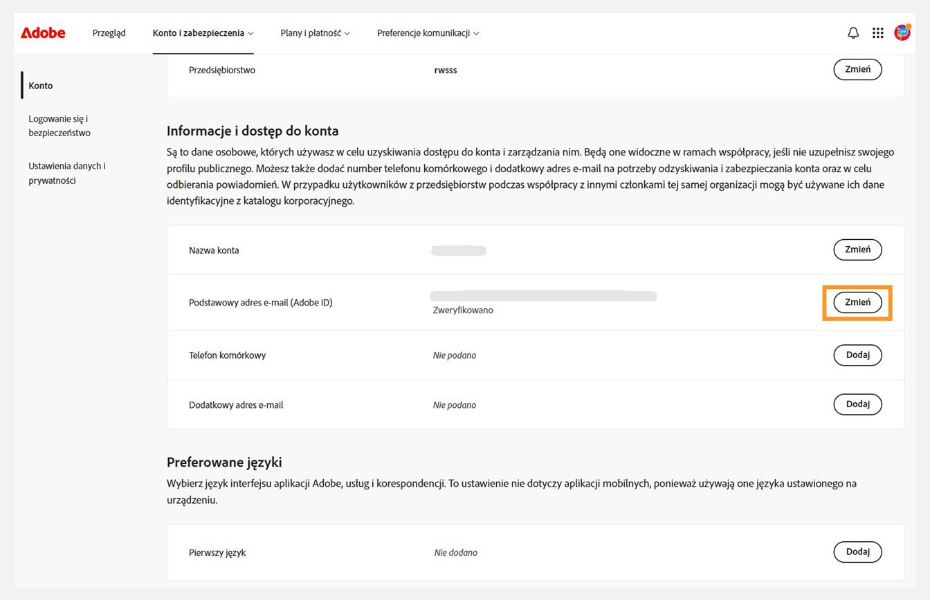Image resolution: width=930 pixels, height=600 pixels.
Task: Click Zmień next to Nazwa konta
Action: click(x=857, y=250)
